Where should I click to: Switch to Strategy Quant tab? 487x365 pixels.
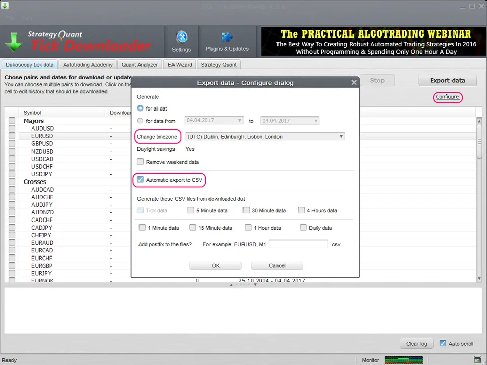[x=219, y=64]
